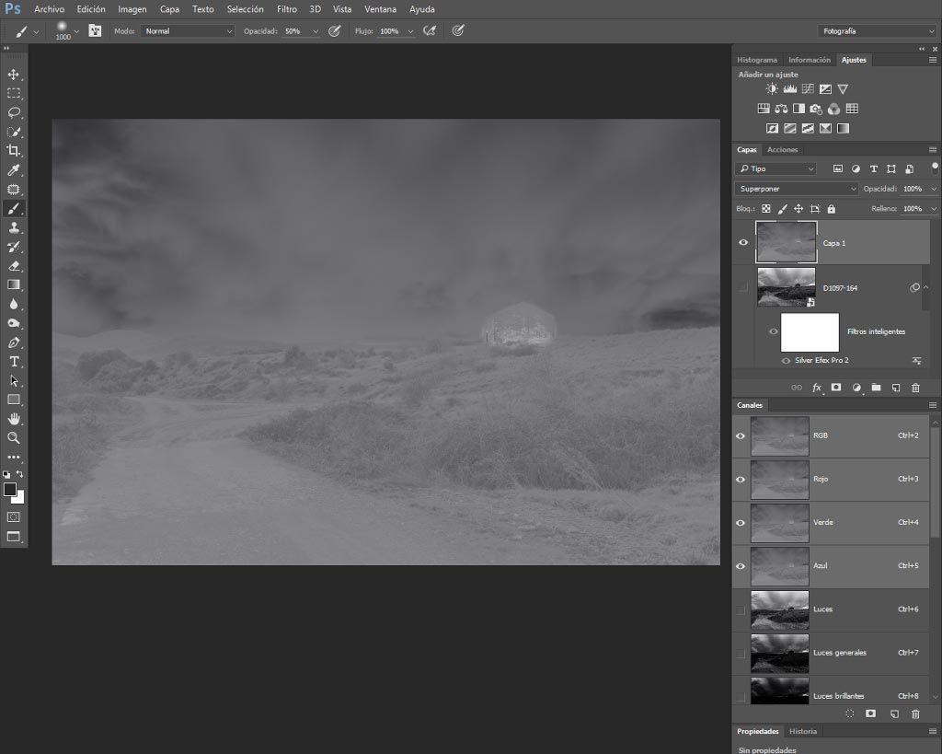
Task: Switch to the Acciones tab
Action: pyautogui.click(x=782, y=150)
